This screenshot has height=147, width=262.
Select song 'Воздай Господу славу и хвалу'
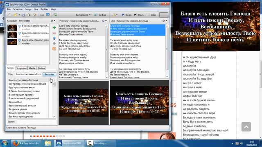click(24, 113)
